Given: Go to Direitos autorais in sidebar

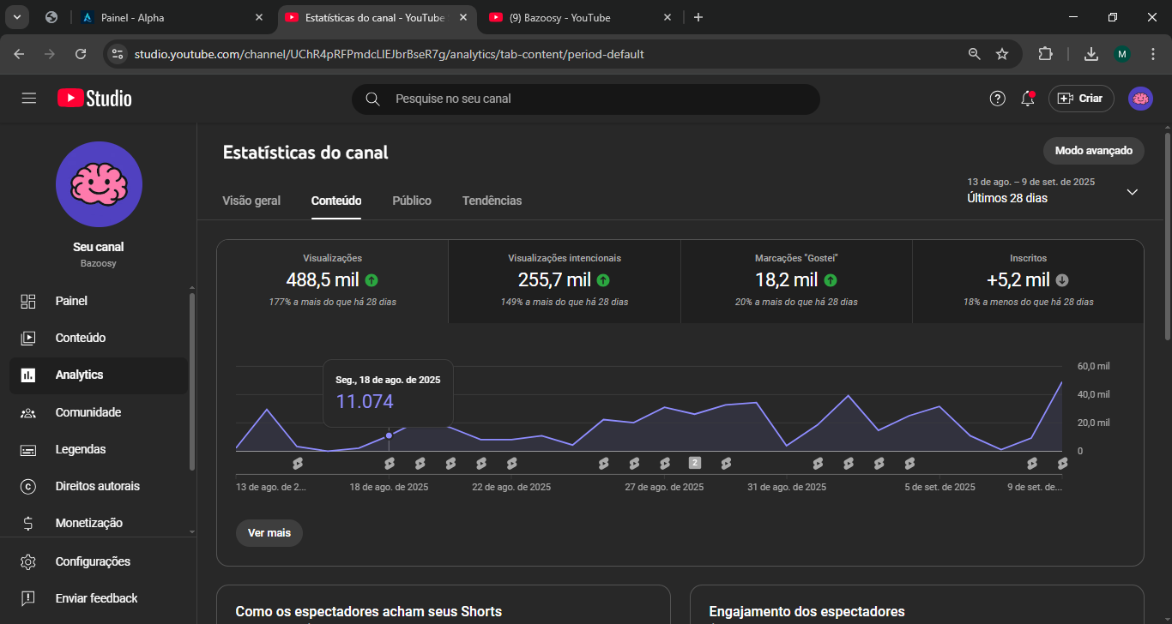Looking at the screenshot, I should pos(97,486).
